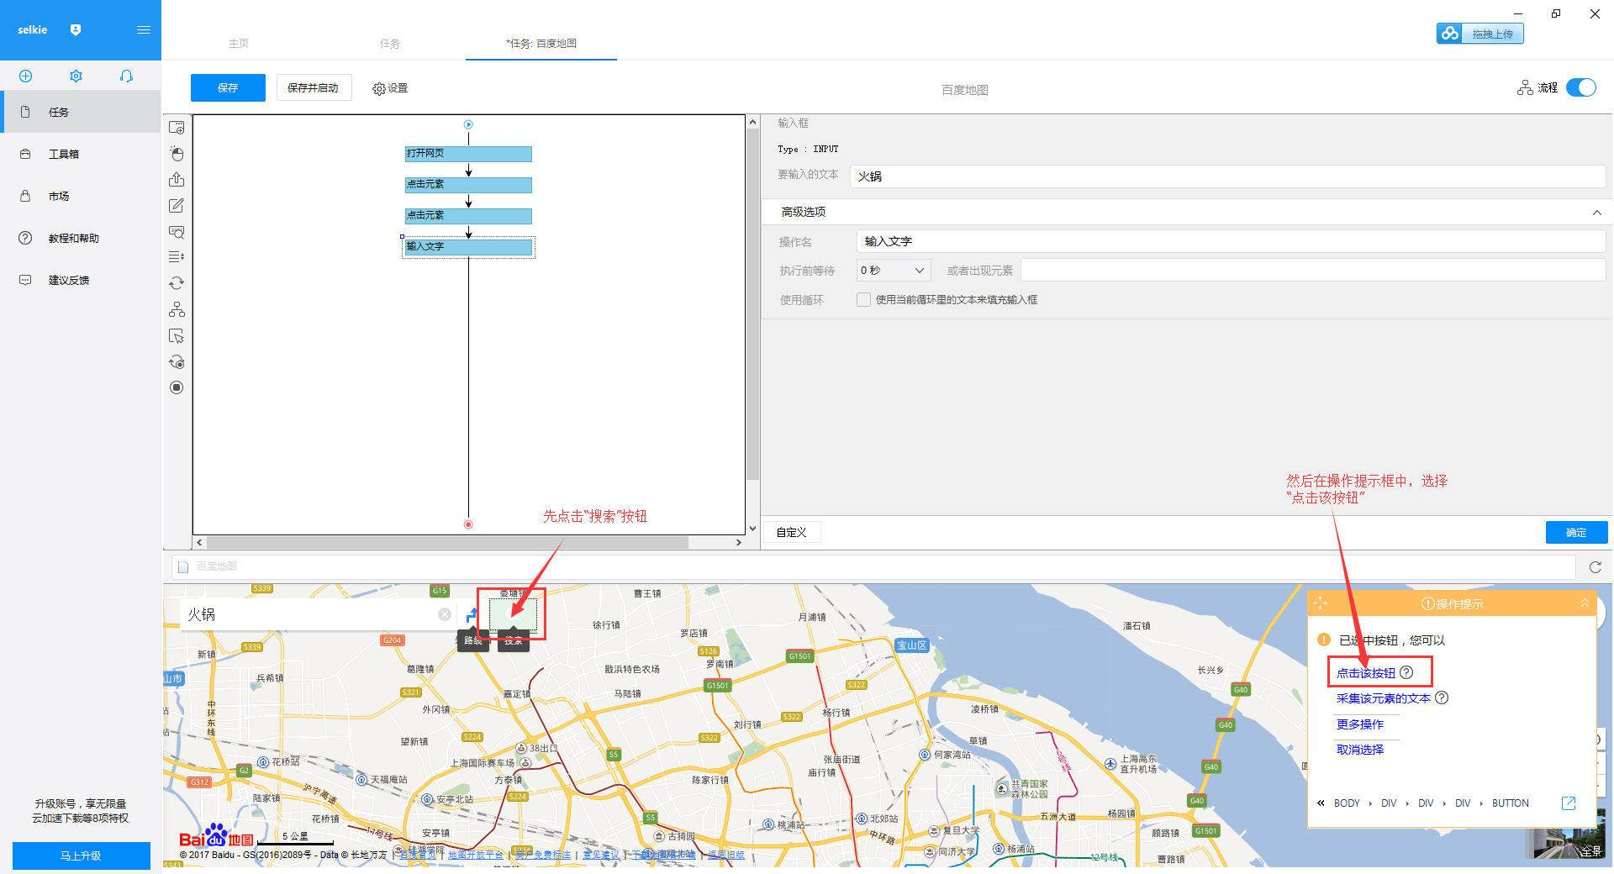Select the mouse hover tool icon
The image size is (1614, 874).
[x=177, y=336]
